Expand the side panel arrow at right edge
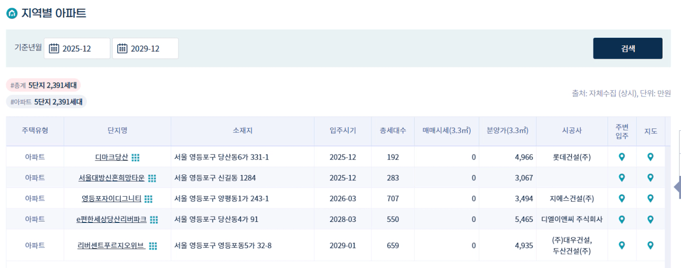 pos(677,188)
